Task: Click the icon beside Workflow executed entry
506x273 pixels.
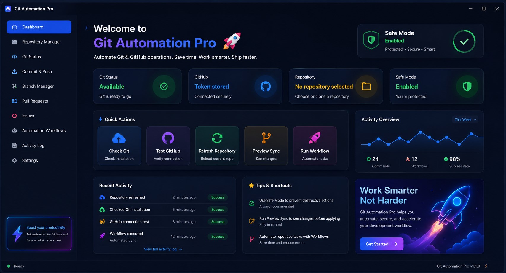Action: point(102,236)
